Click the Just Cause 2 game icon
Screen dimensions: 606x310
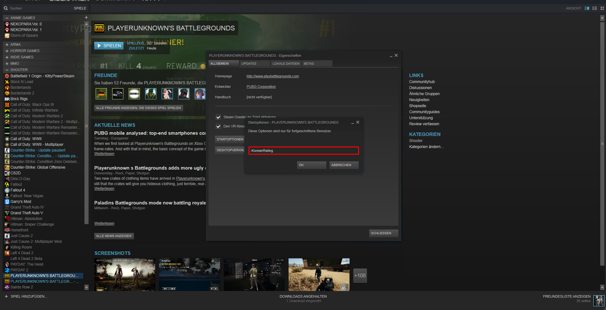(7, 236)
